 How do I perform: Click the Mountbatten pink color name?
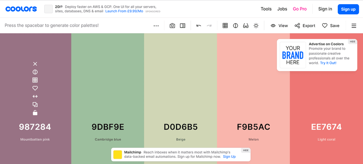(x=35, y=140)
